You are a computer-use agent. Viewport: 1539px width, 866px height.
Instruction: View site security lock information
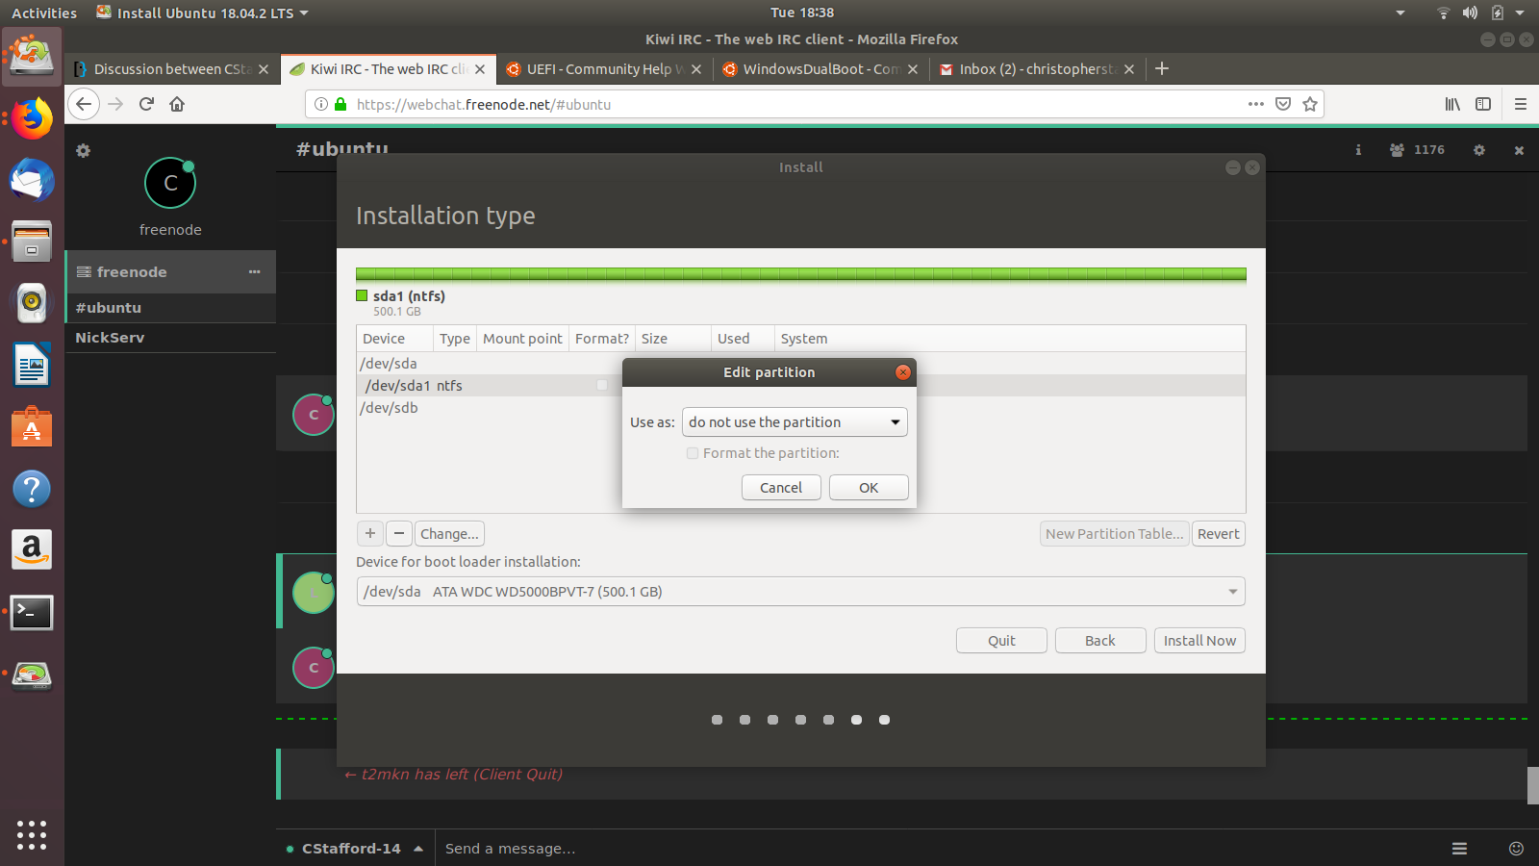[x=341, y=104]
